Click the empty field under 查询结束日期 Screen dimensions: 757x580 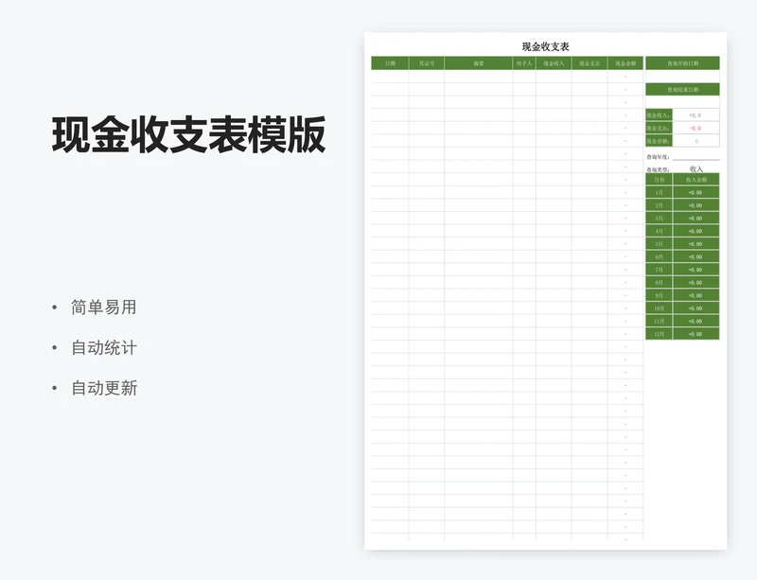pyautogui.click(x=682, y=102)
